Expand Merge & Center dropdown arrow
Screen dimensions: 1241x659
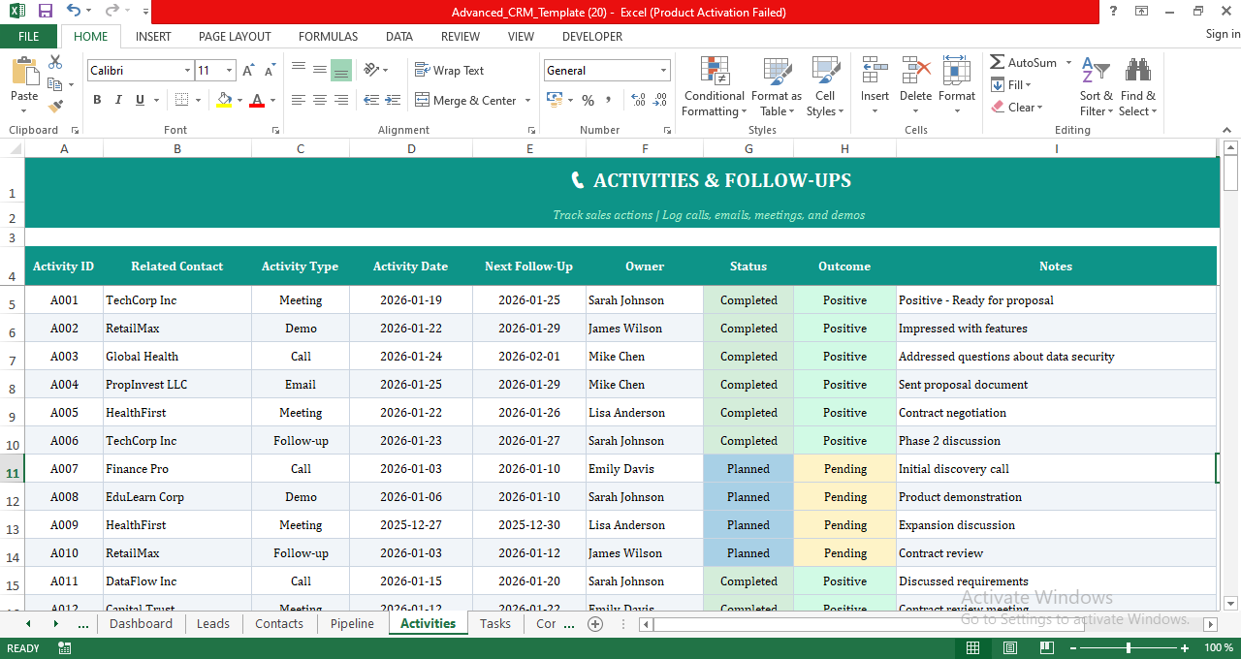tap(527, 100)
